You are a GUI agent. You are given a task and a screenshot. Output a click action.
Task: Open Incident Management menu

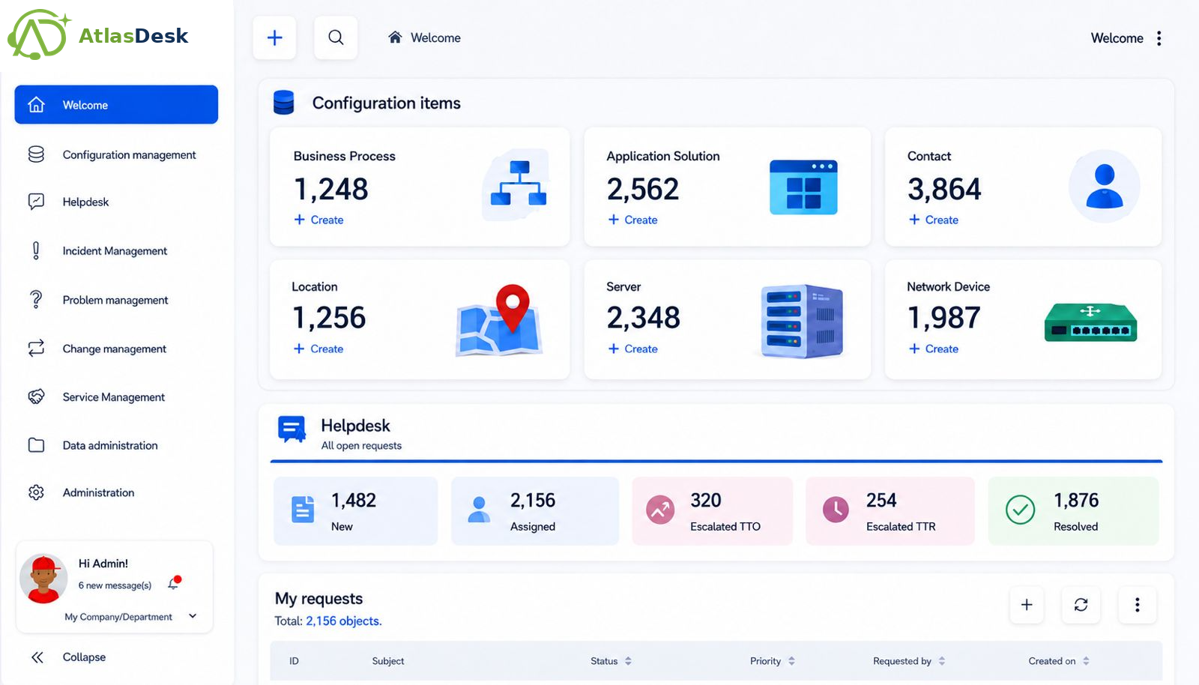[x=116, y=251]
